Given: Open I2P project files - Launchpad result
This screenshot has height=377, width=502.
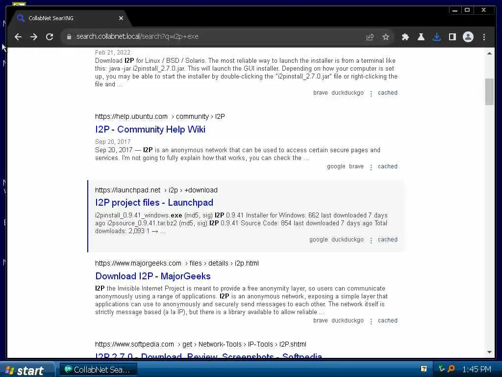Looking at the screenshot, I should (154, 203).
